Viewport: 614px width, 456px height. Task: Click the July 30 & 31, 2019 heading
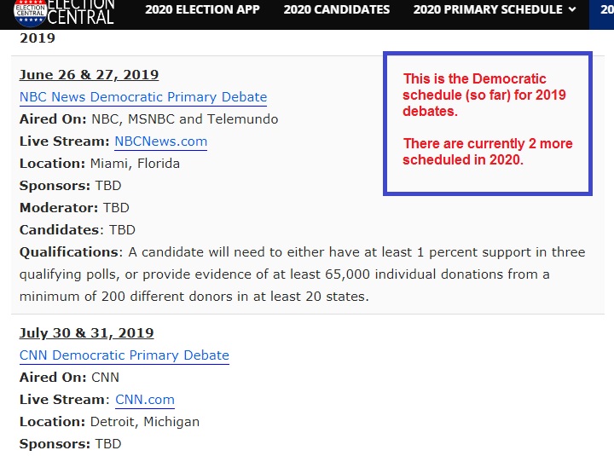[x=86, y=332]
